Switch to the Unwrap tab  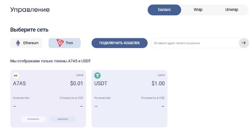(232, 10)
